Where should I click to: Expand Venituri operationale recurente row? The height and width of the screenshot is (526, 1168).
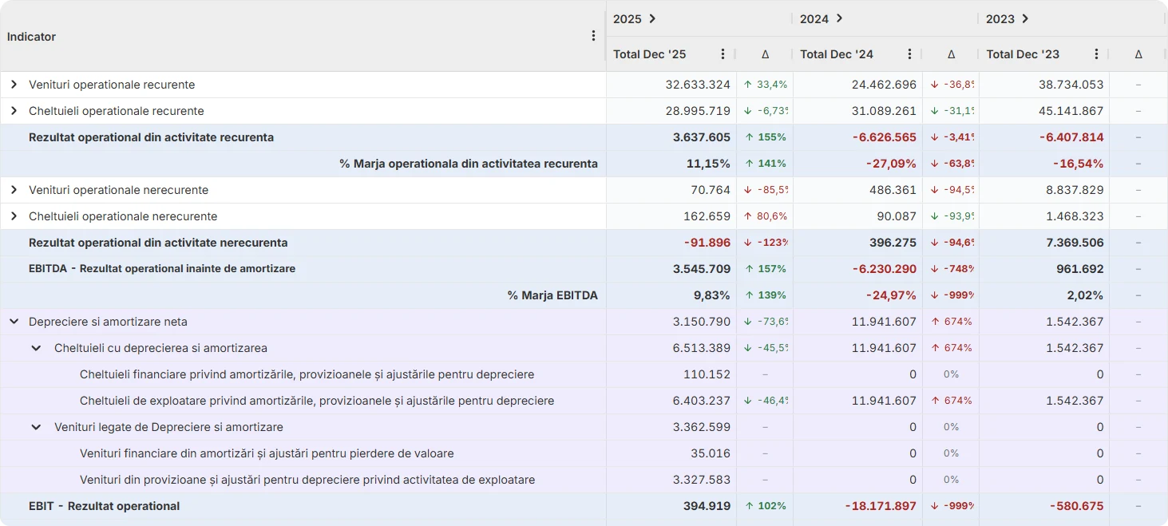point(14,85)
